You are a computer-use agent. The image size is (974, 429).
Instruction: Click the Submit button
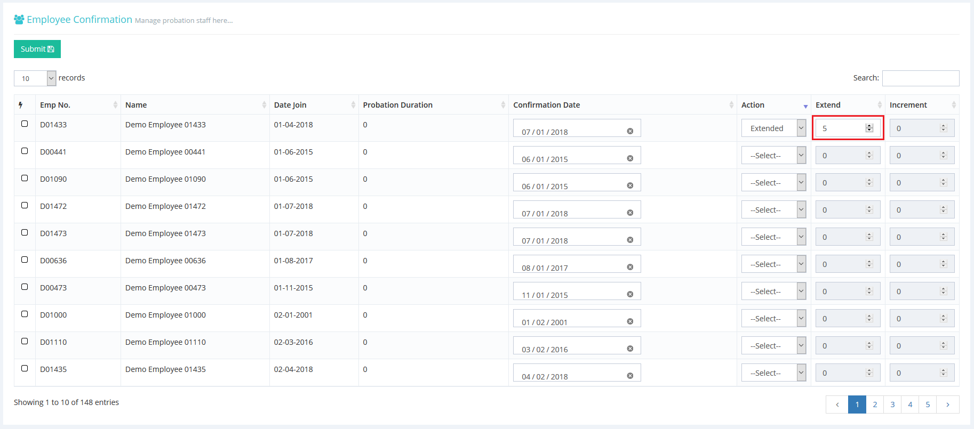coord(37,49)
